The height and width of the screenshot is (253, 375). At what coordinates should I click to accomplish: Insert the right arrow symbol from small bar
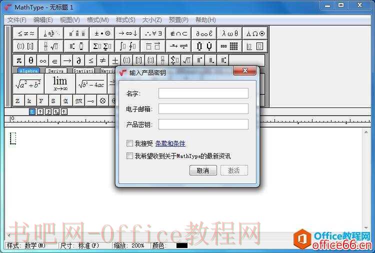(x=66, y=60)
